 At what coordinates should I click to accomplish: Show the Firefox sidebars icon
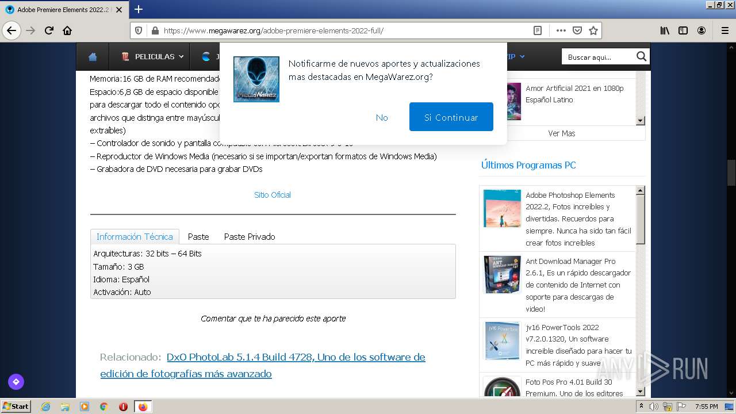(x=683, y=30)
